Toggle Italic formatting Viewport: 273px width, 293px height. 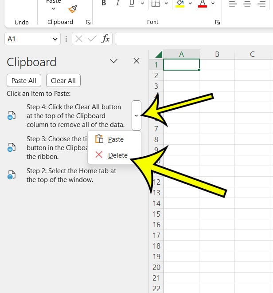117,3
